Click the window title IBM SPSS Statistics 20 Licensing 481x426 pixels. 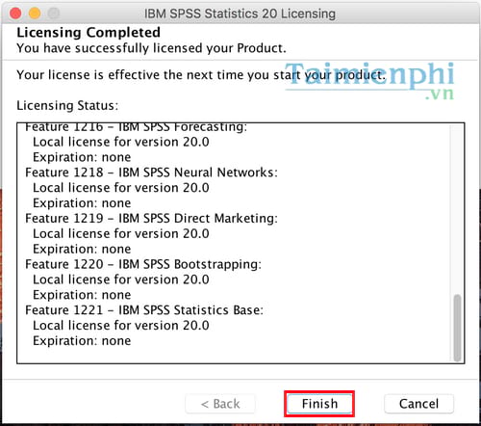(240, 13)
